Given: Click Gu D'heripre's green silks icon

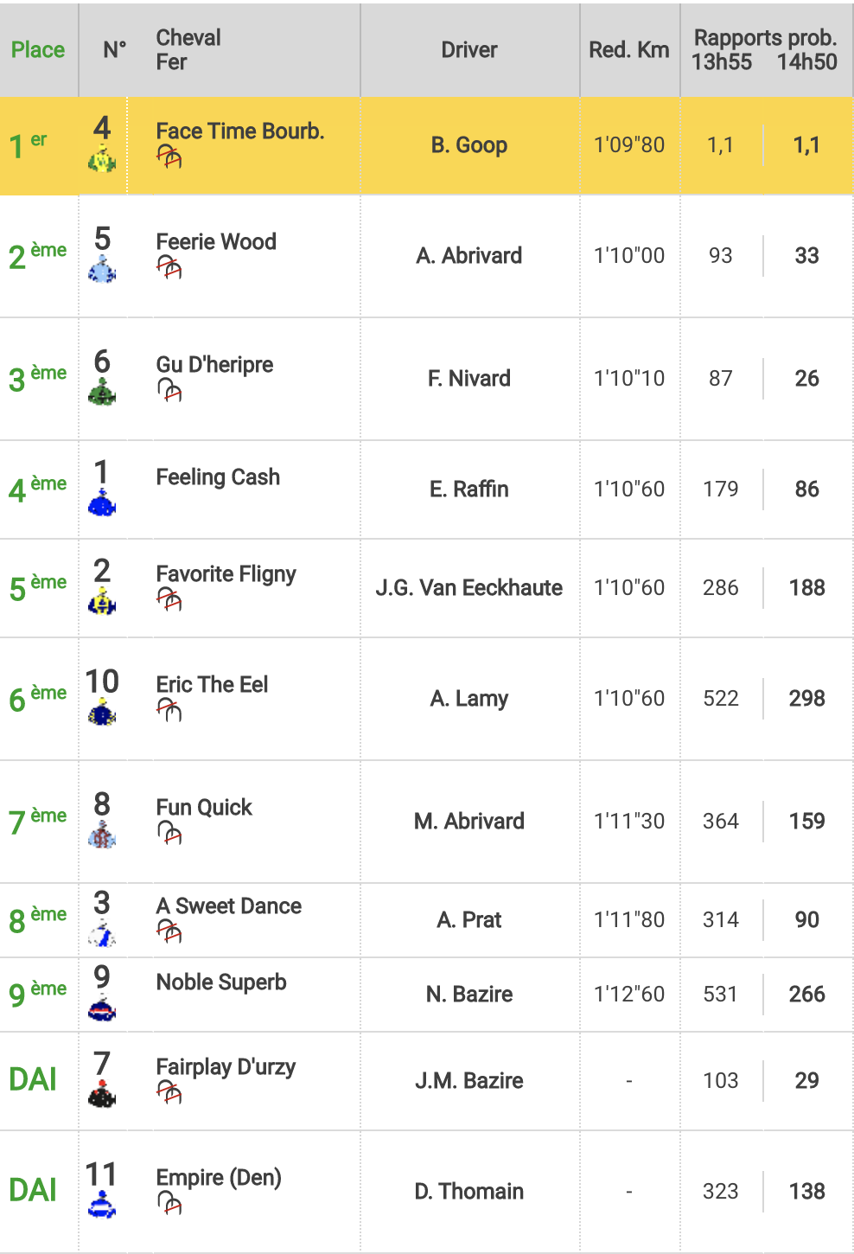Looking at the screenshot, I should point(102,393).
